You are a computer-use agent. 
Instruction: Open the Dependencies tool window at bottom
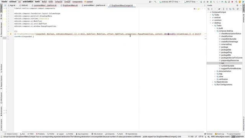131,134
